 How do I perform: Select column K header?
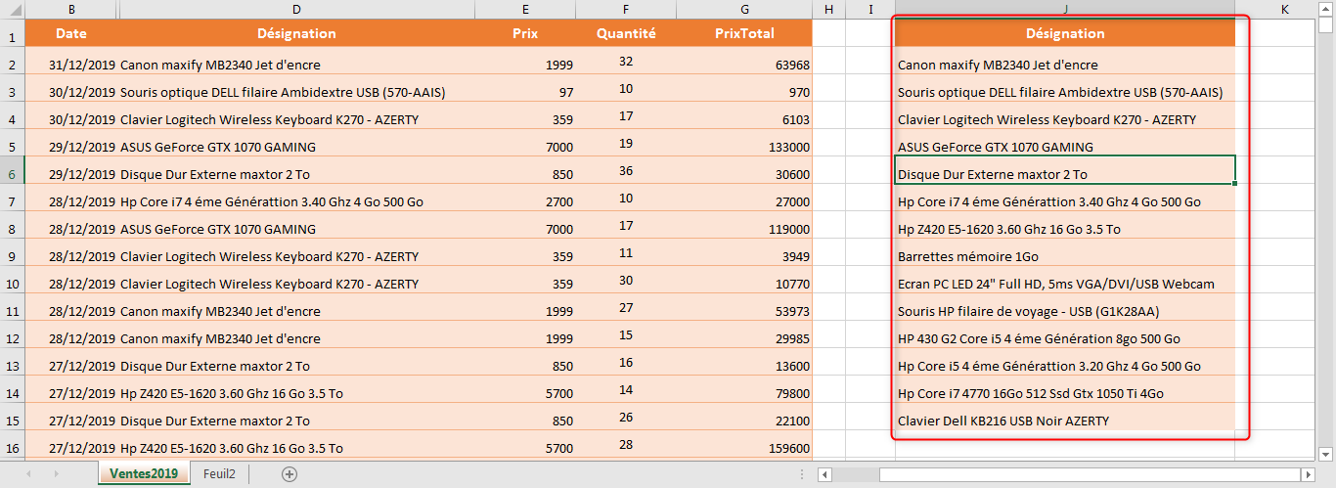coord(1285,9)
